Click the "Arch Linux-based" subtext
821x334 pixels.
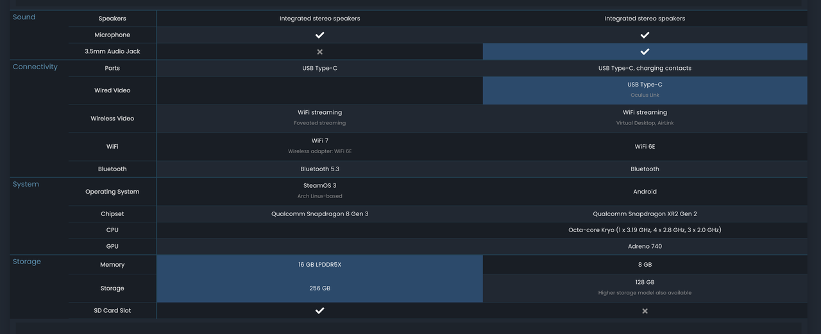(x=319, y=196)
